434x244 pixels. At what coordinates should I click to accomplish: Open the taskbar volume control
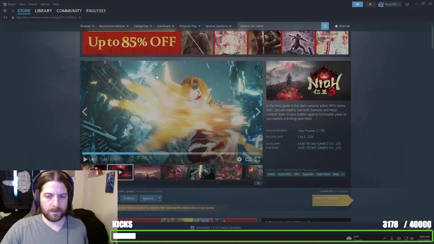(x=412, y=239)
